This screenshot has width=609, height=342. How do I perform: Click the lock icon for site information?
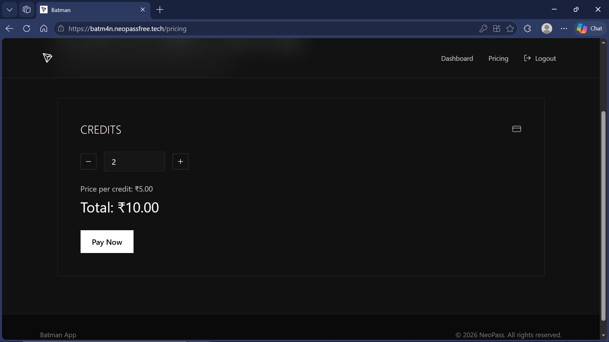(x=61, y=28)
